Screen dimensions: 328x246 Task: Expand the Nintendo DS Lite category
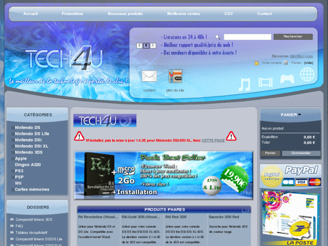tap(13, 134)
